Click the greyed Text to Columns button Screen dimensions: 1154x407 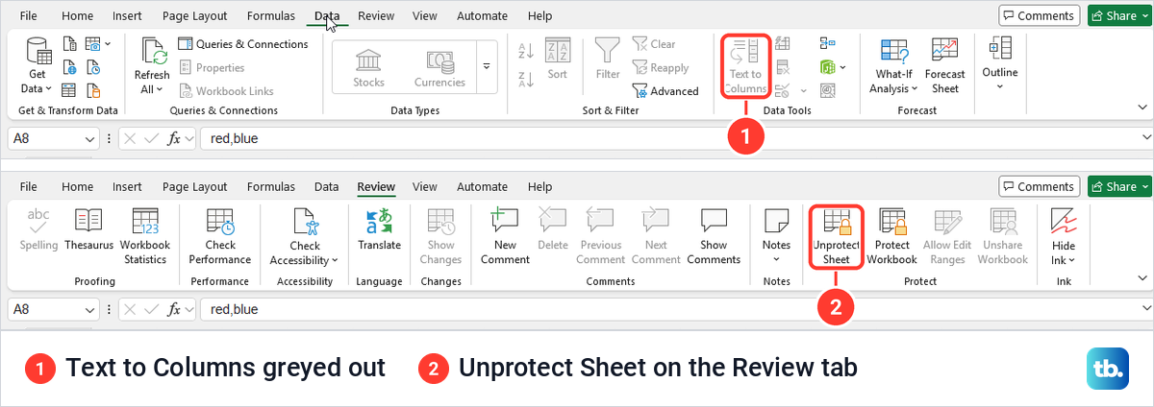[x=745, y=65]
